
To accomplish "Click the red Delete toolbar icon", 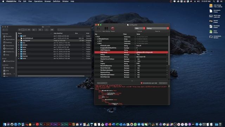I will pyautogui.click(x=112, y=29).
